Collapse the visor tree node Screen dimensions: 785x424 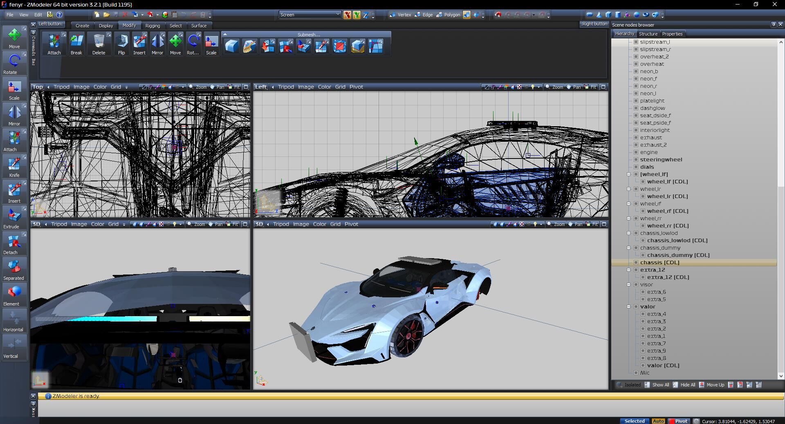point(629,285)
